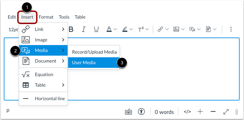The height and width of the screenshot is (120, 244).
Task: Click the plus icon in status bar
Action: [200, 112]
